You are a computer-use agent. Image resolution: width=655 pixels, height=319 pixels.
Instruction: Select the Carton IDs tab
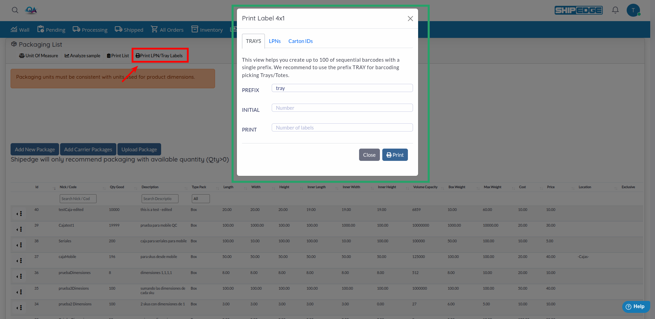click(300, 41)
